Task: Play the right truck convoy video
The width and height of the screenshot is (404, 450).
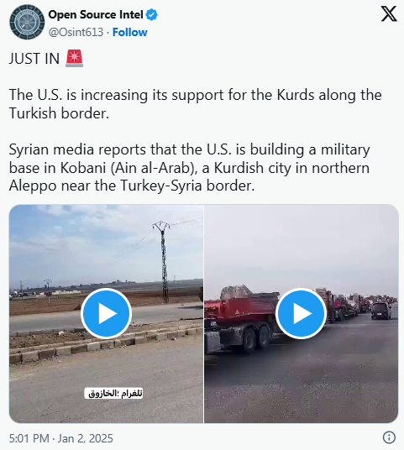Action: click(301, 313)
